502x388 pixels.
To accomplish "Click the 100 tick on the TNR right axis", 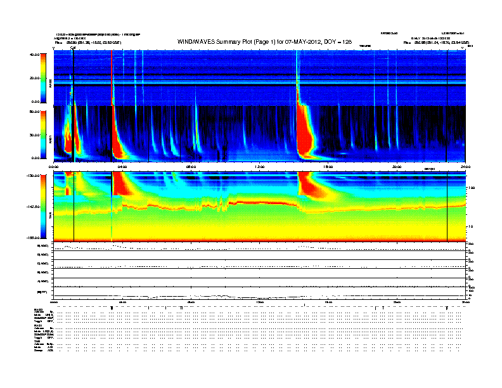I will click(x=472, y=188).
